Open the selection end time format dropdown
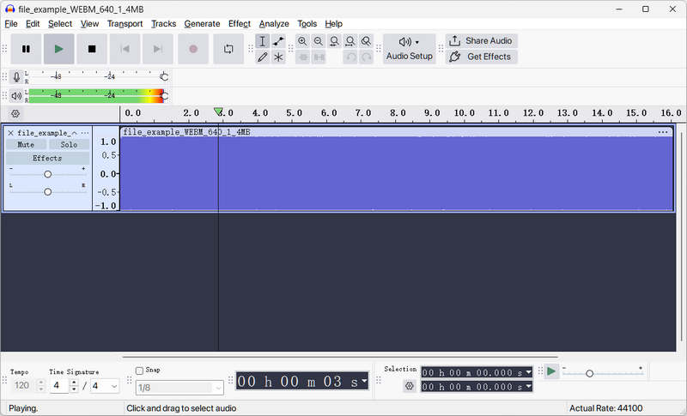Image resolution: width=687 pixels, height=416 pixels. (528, 386)
